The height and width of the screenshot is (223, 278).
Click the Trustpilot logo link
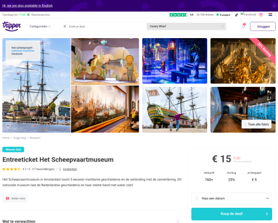[223, 15]
